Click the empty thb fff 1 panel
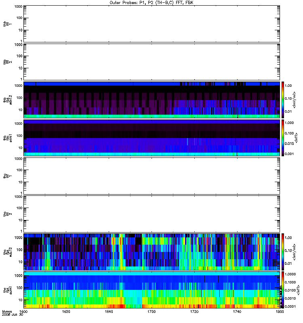 (x=151, y=24)
